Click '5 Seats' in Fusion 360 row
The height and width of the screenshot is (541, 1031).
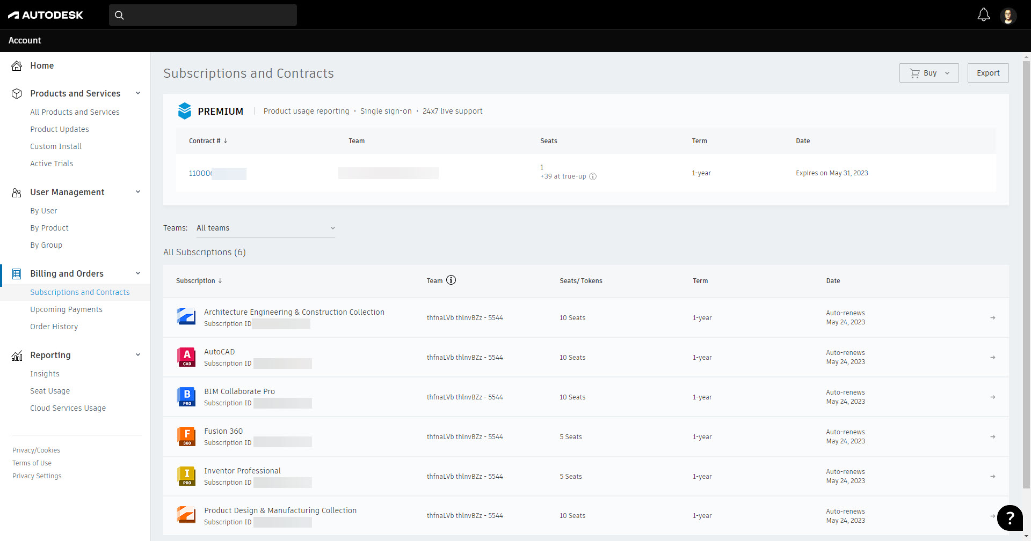click(571, 437)
